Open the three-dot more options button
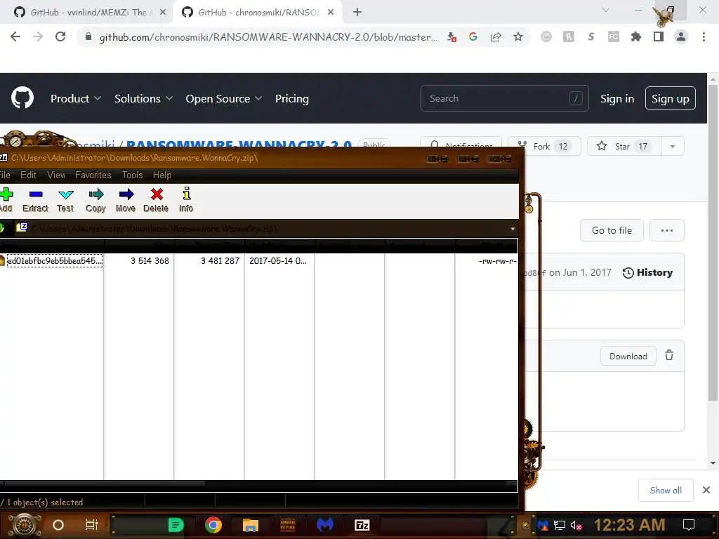This screenshot has width=719, height=539. [667, 230]
